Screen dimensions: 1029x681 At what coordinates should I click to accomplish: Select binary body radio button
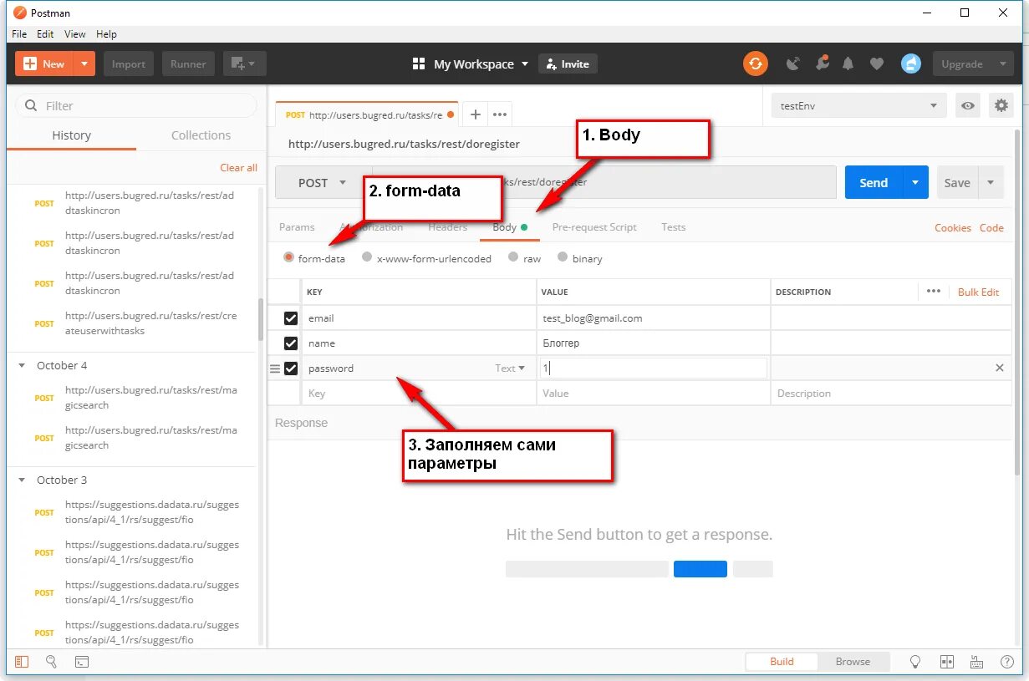563,258
